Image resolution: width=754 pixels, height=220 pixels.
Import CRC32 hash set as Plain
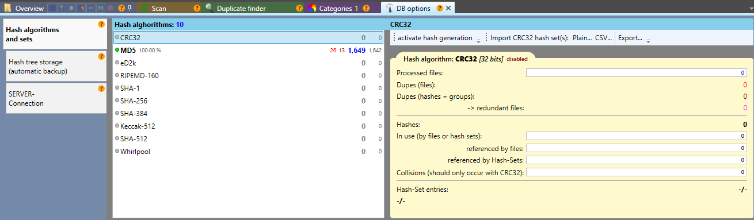(582, 37)
